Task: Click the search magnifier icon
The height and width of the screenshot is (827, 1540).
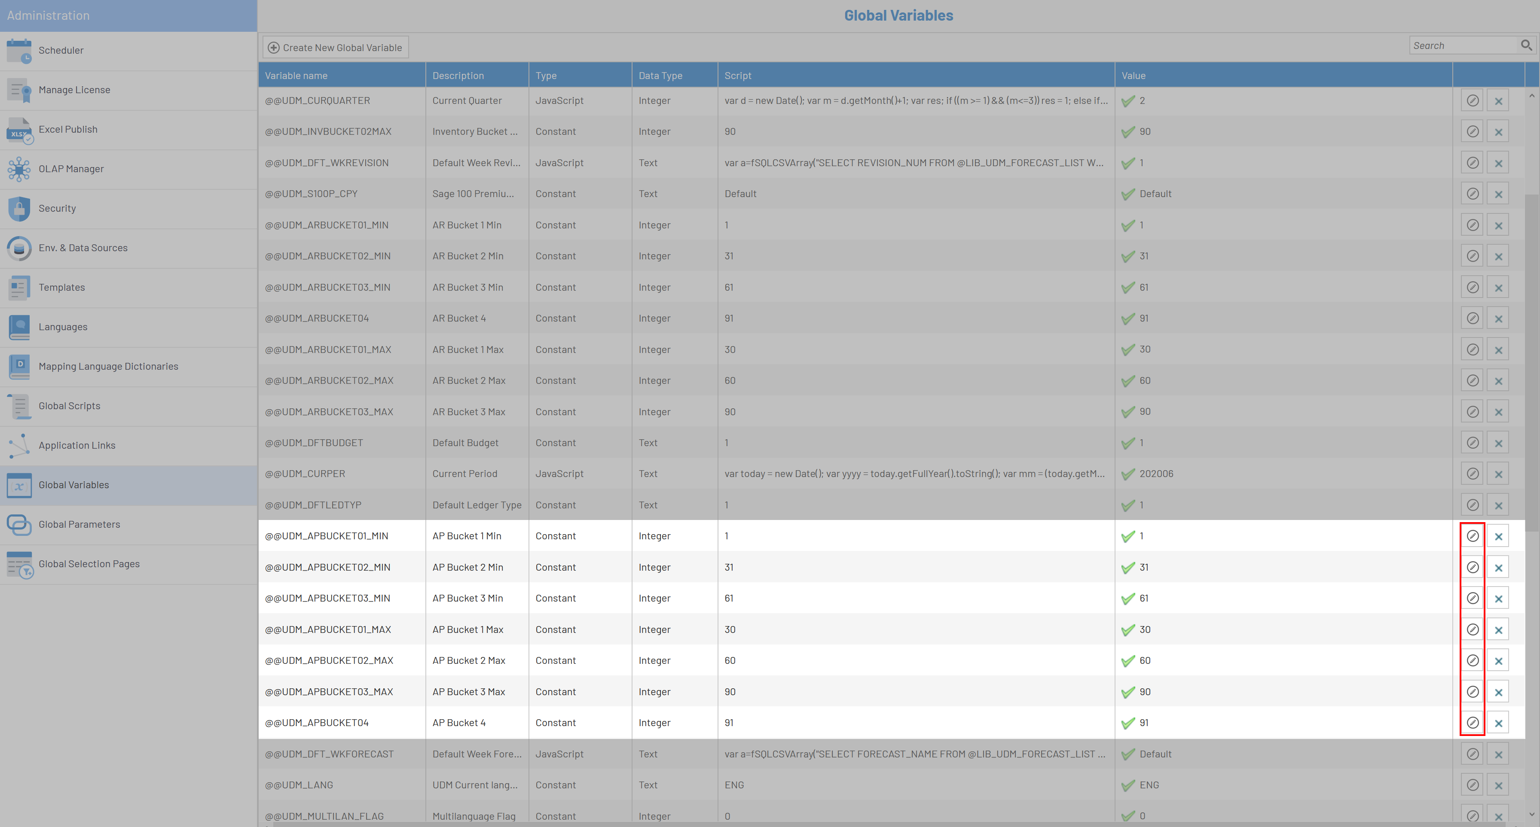Action: point(1526,46)
